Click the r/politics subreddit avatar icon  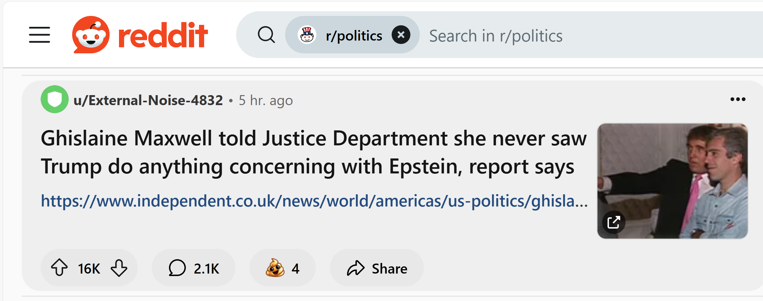[x=307, y=35]
